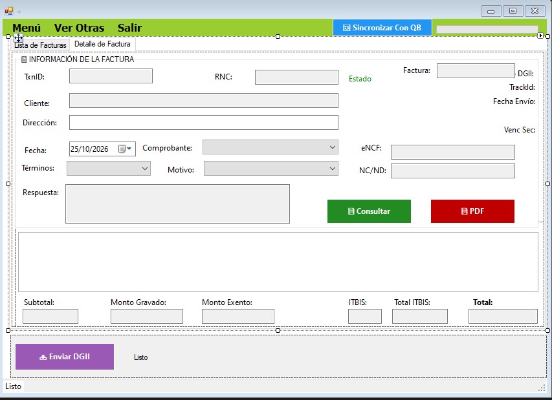552x400 pixels.
Task: Click the empty invoice lines grid above Subtotal
Action: (x=278, y=262)
